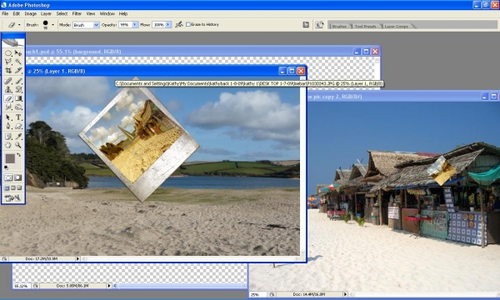500x300 pixels.
Task: Select the Gradient tool
Action: click(18, 98)
